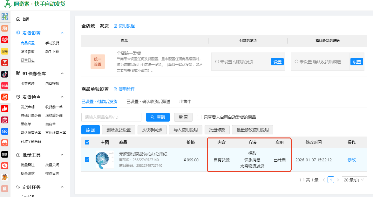Click the magnifier 查询 search button
Viewport: 373px width, 197px height.
point(158,117)
